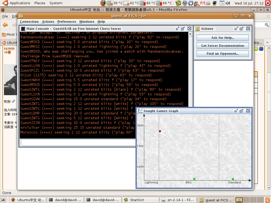Switch to the jin-2.14.1 file browser taskbar button
271x203 pixels.
[x=178, y=200]
